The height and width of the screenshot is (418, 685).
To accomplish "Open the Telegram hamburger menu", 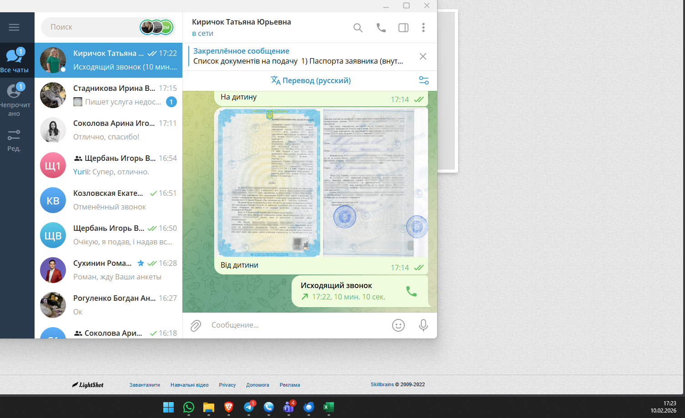I will pos(14,27).
